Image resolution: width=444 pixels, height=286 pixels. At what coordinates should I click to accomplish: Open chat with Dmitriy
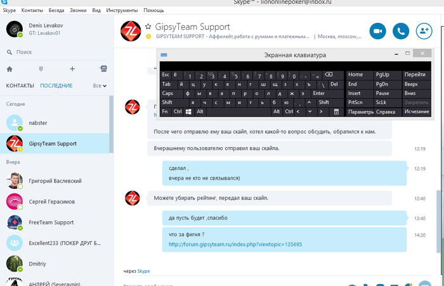pyautogui.click(x=55, y=264)
